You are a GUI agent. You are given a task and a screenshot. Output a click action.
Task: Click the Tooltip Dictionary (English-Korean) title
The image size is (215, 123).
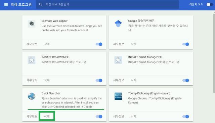coord(149,93)
